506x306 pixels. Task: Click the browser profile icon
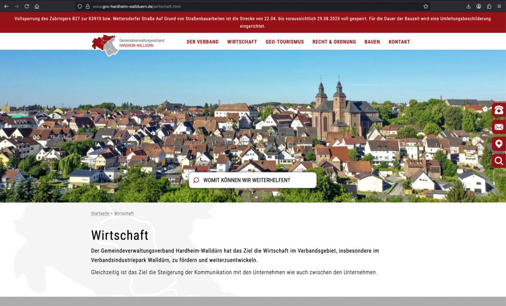(478, 7)
